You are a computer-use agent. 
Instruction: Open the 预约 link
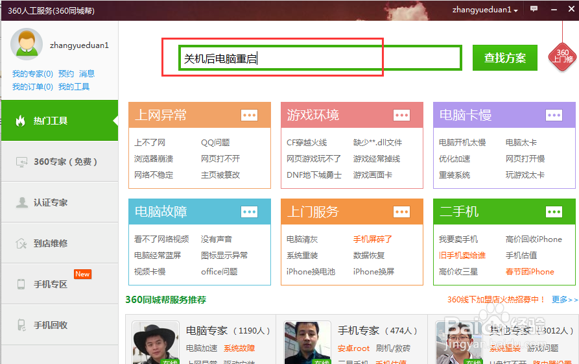[x=66, y=73]
